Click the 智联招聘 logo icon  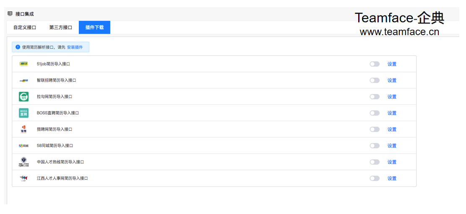click(23, 80)
